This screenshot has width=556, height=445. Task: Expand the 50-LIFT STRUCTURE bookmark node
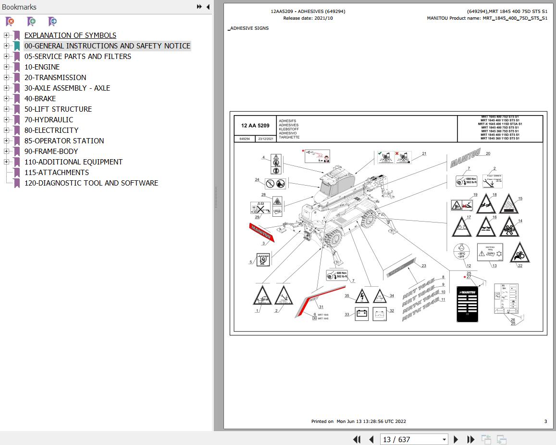(x=6, y=109)
